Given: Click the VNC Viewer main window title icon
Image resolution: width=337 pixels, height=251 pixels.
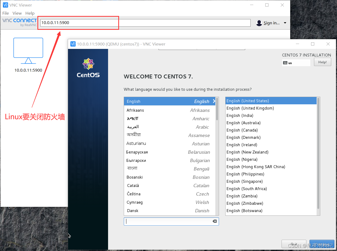Looking at the screenshot, I should click(x=5, y=5).
